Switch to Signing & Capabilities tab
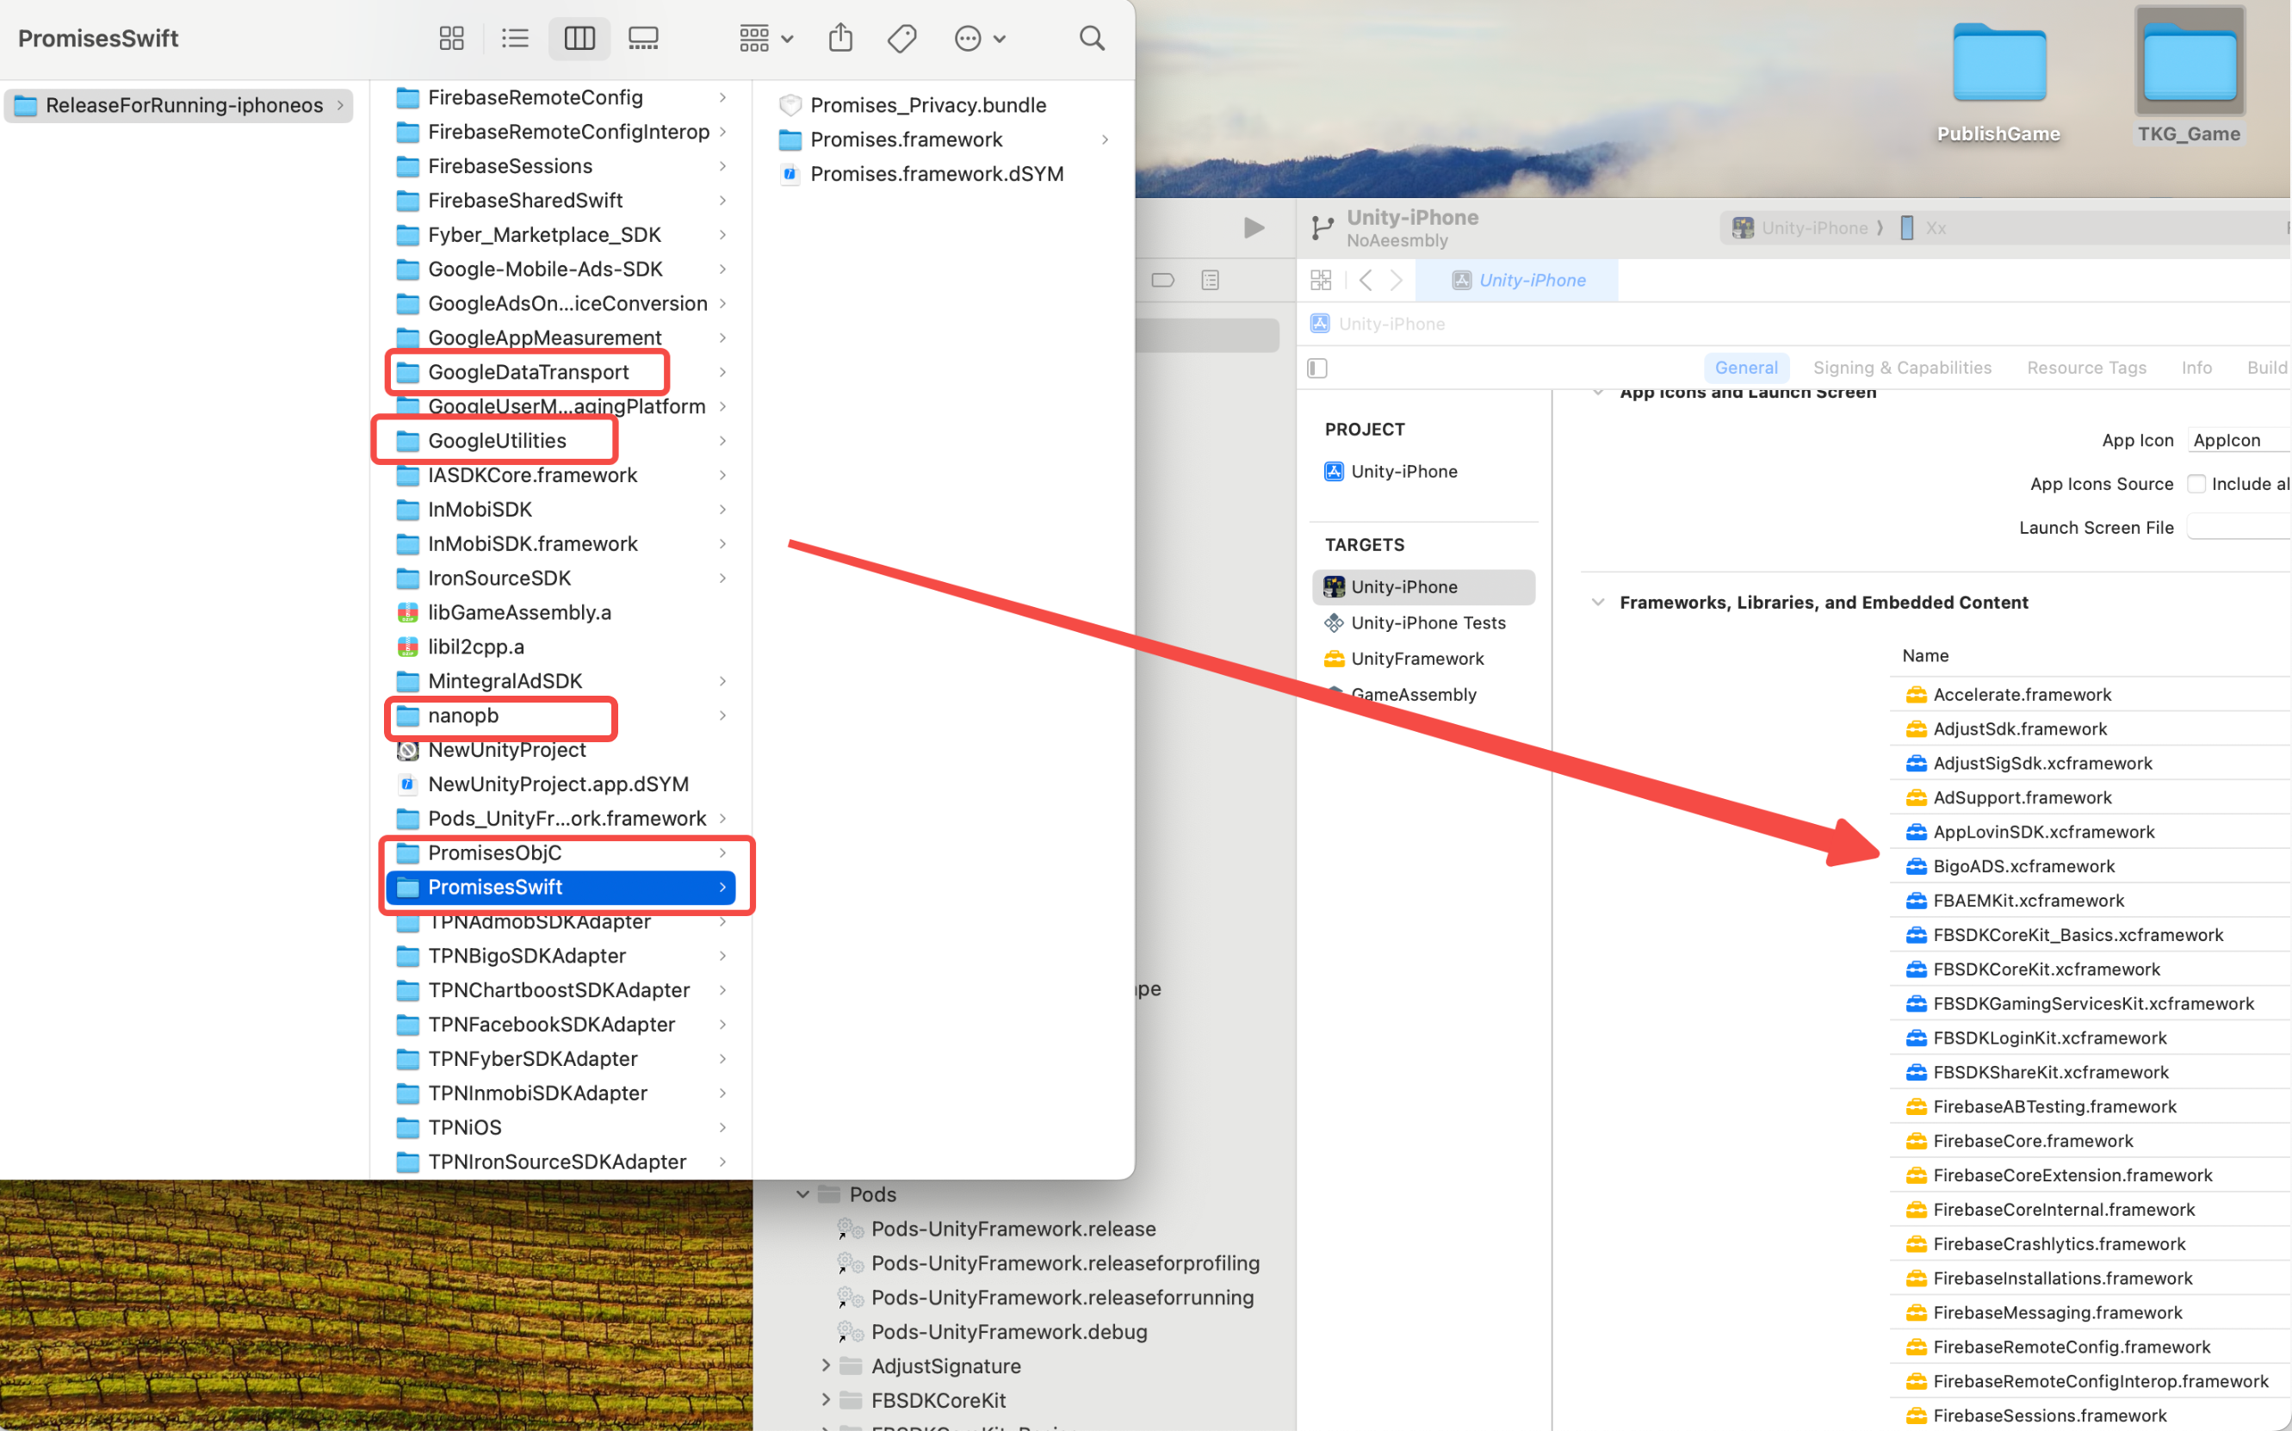Viewport: 2292px width, 1431px height. [1901, 367]
